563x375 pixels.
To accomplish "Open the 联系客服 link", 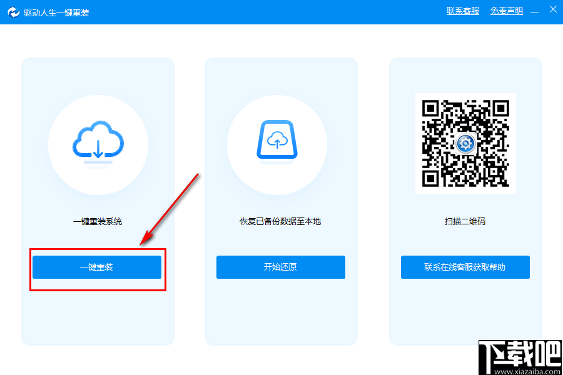I will coord(463,11).
